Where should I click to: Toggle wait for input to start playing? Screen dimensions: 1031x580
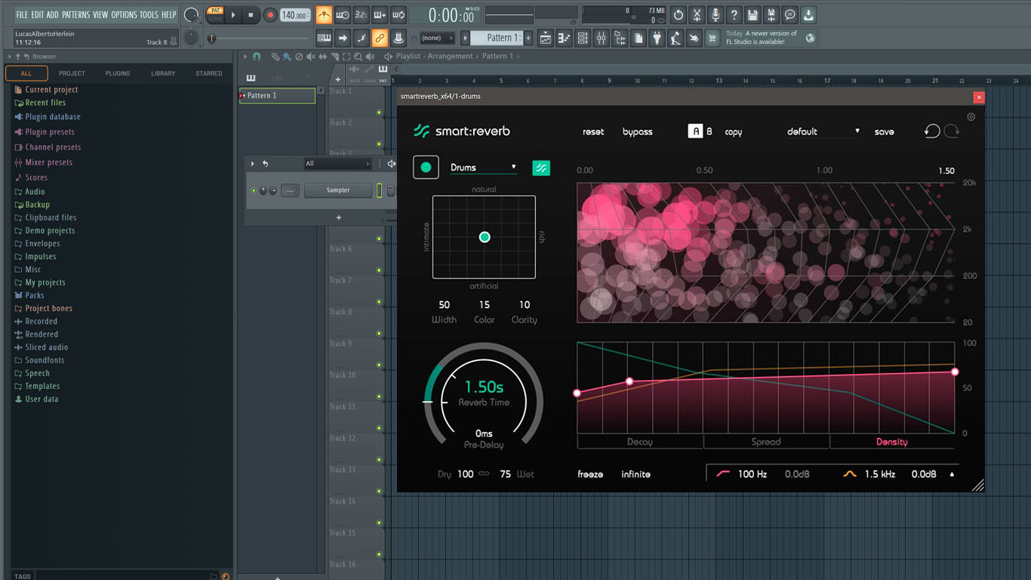click(x=343, y=15)
